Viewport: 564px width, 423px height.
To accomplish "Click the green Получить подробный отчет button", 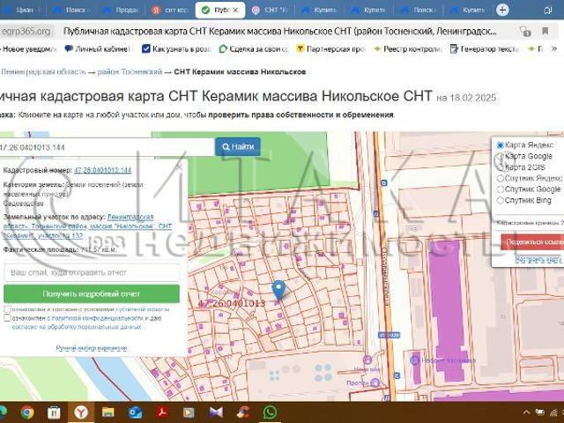I will coord(92,293).
